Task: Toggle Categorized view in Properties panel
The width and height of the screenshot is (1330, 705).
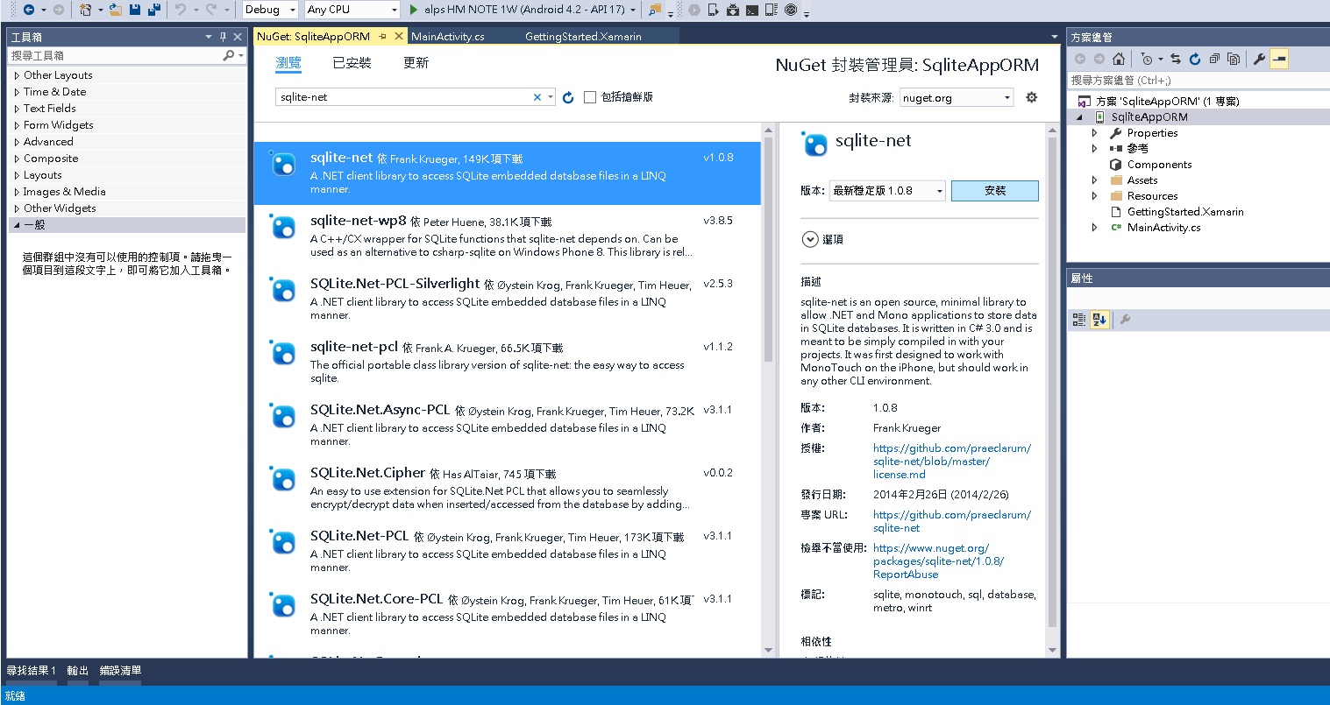Action: (x=1079, y=320)
